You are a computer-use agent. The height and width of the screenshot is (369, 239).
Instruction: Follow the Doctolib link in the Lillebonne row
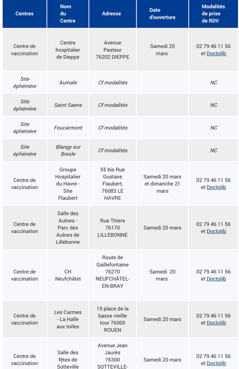tap(216, 231)
